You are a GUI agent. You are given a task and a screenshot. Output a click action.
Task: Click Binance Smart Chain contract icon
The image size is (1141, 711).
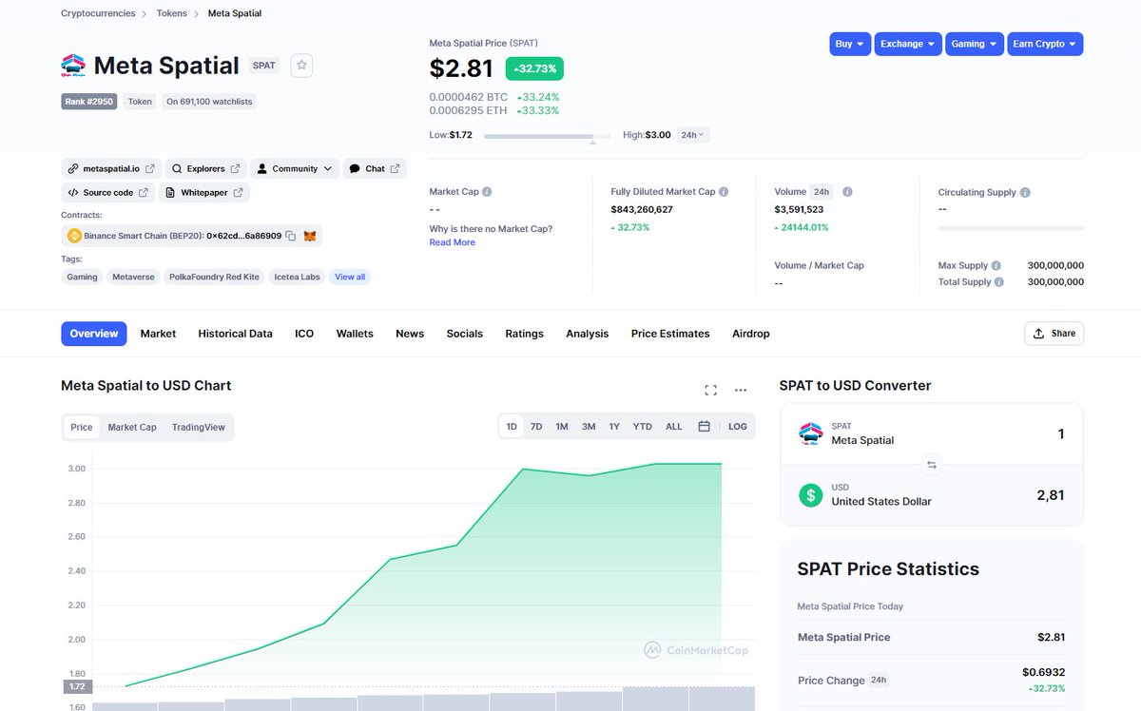[x=74, y=236]
